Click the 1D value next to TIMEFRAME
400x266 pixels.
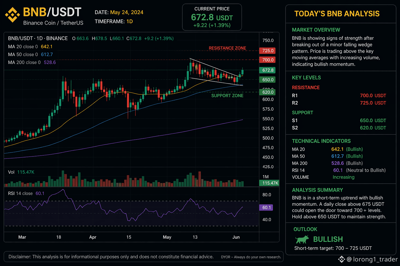(x=130, y=21)
